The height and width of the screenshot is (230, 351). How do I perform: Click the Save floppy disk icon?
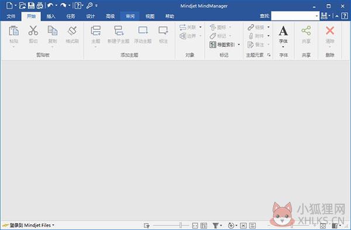tap(32, 5)
